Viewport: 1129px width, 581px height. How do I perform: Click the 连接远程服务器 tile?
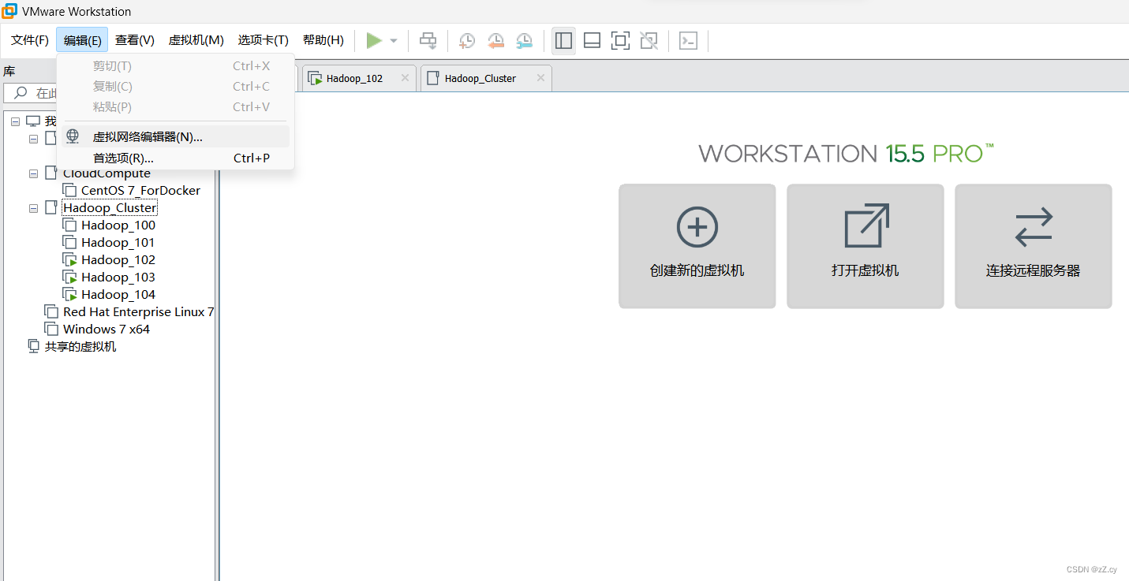[x=1033, y=246]
